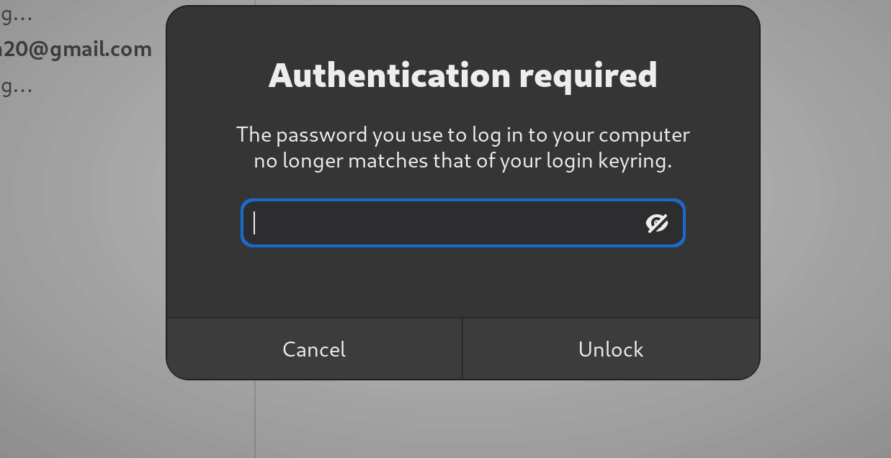Tap the visibility icon at field's right edge
The width and height of the screenshot is (891, 458).
657,224
